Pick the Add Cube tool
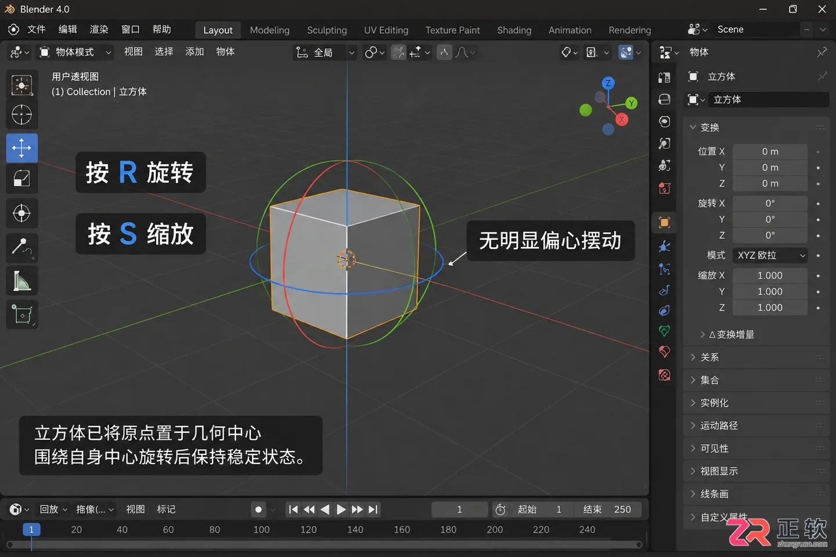 (x=22, y=315)
